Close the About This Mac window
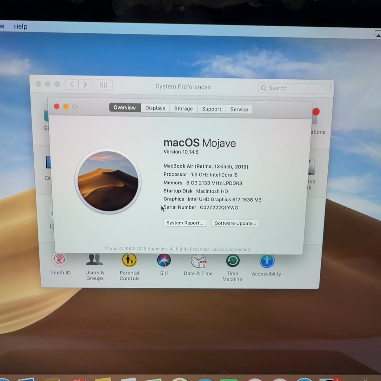This screenshot has height=381, width=381. pyautogui.click(x=57, y=106)
